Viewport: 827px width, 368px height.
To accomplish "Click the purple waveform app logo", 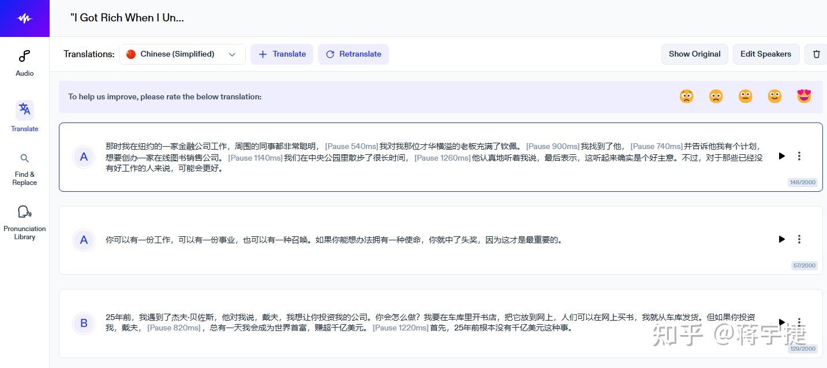I will (x=24, y=18).
